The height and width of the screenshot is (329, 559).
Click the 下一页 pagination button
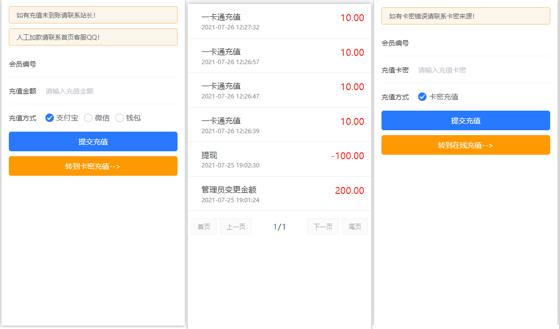(x=323, y=226)
